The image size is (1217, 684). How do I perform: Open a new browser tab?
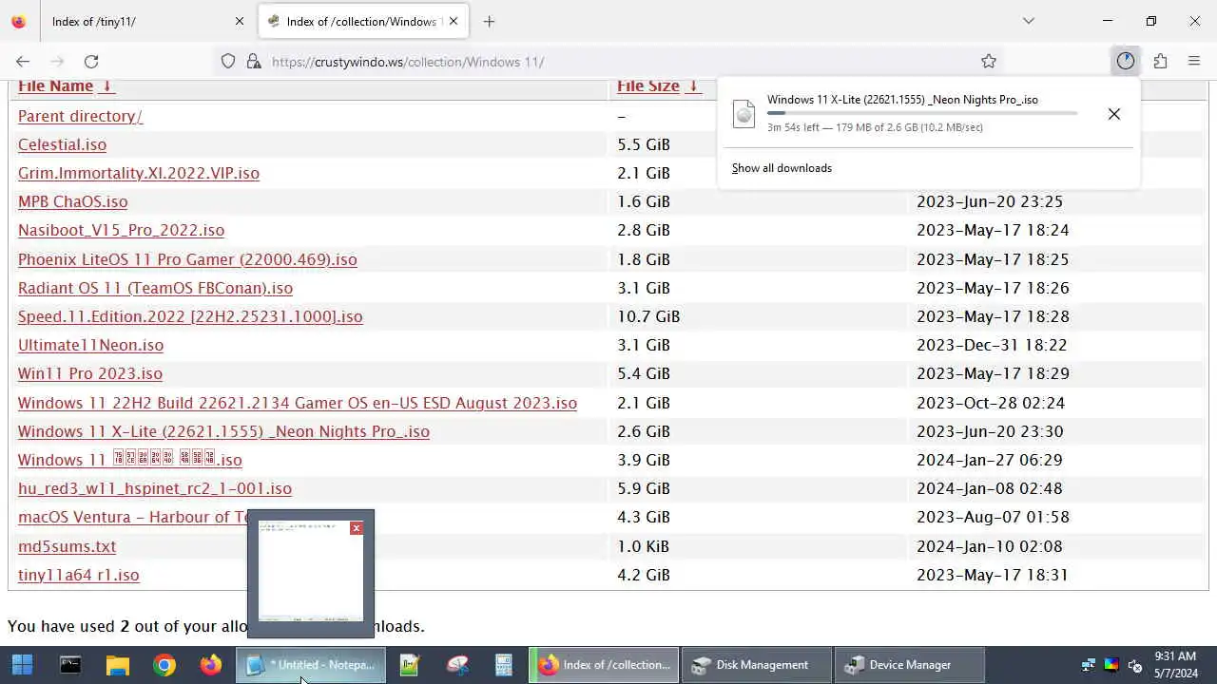pos(489,21)
